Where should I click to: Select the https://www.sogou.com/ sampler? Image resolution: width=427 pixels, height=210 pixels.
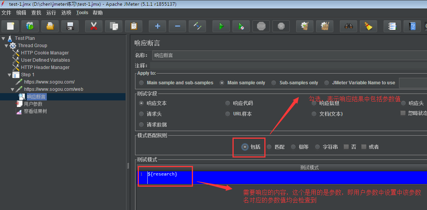pyautogui.click(x=49, y=82)
